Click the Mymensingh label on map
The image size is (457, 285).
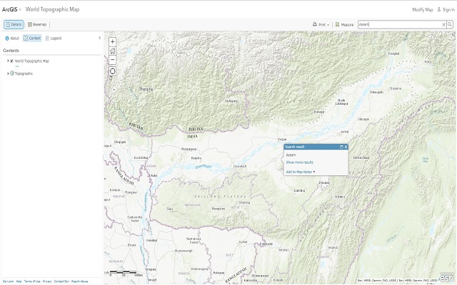coord(184,251)
